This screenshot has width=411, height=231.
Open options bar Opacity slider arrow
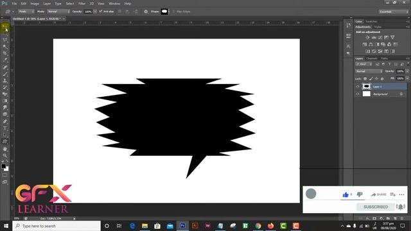pos(95,12)
